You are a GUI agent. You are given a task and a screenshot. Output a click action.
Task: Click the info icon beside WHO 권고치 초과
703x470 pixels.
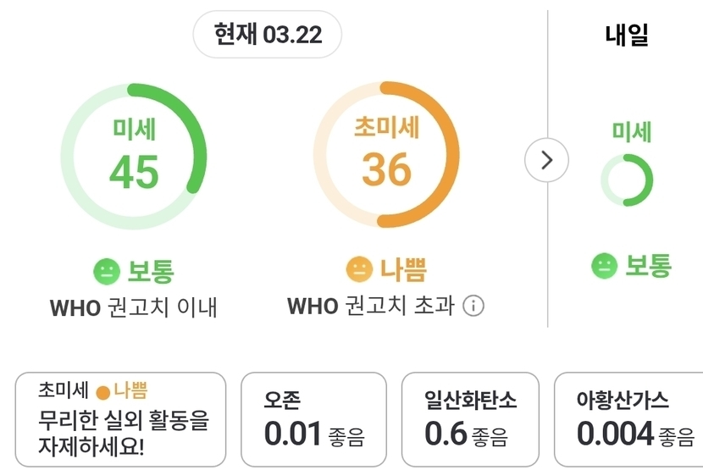[474, 306]
